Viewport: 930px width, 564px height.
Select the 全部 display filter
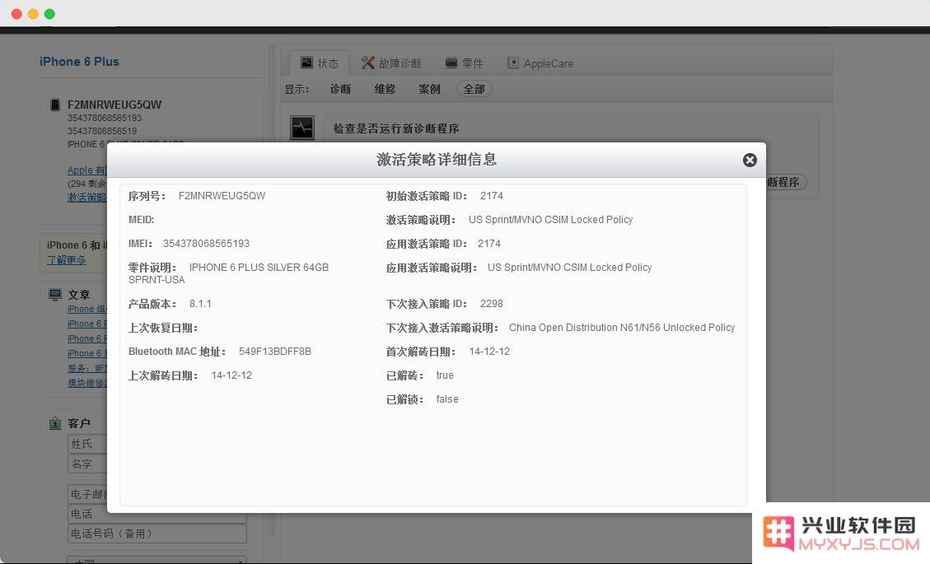click(x=474, y=89)
